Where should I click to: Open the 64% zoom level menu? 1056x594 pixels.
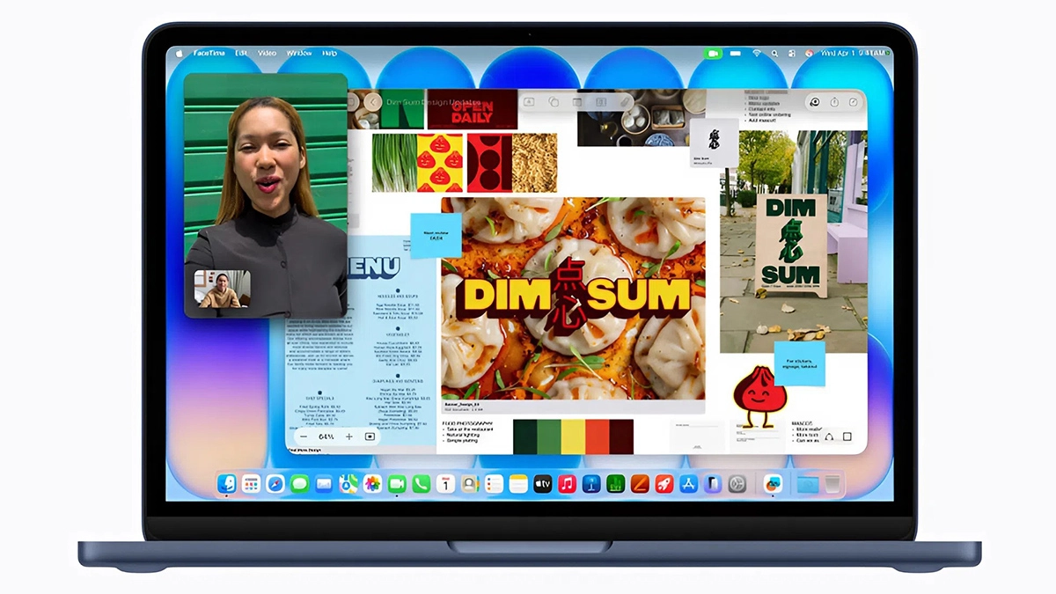pyautogui.click(x=326, y=436)
